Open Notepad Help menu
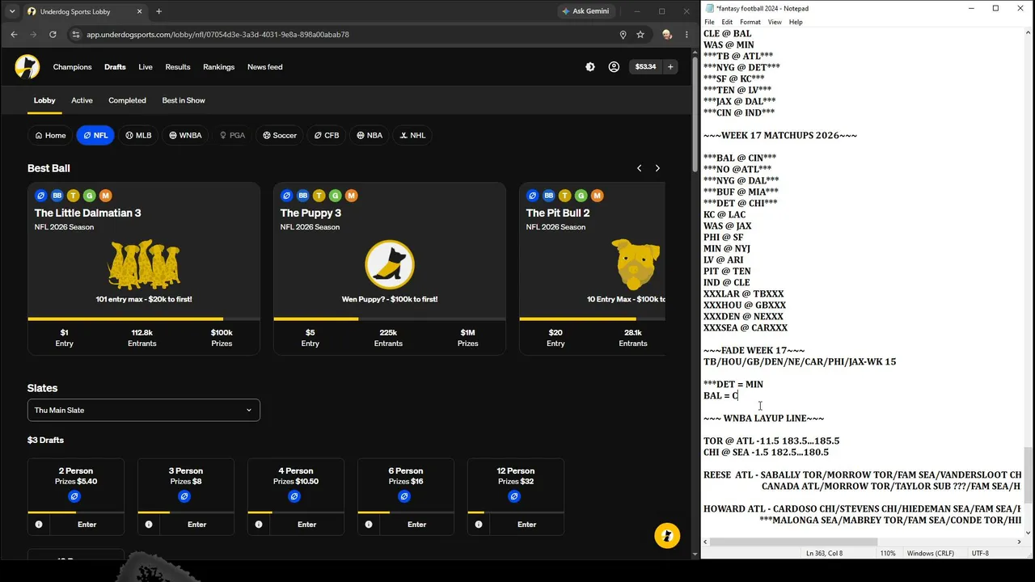This screenshot has height=582, width=1035. tap(796, 22)
